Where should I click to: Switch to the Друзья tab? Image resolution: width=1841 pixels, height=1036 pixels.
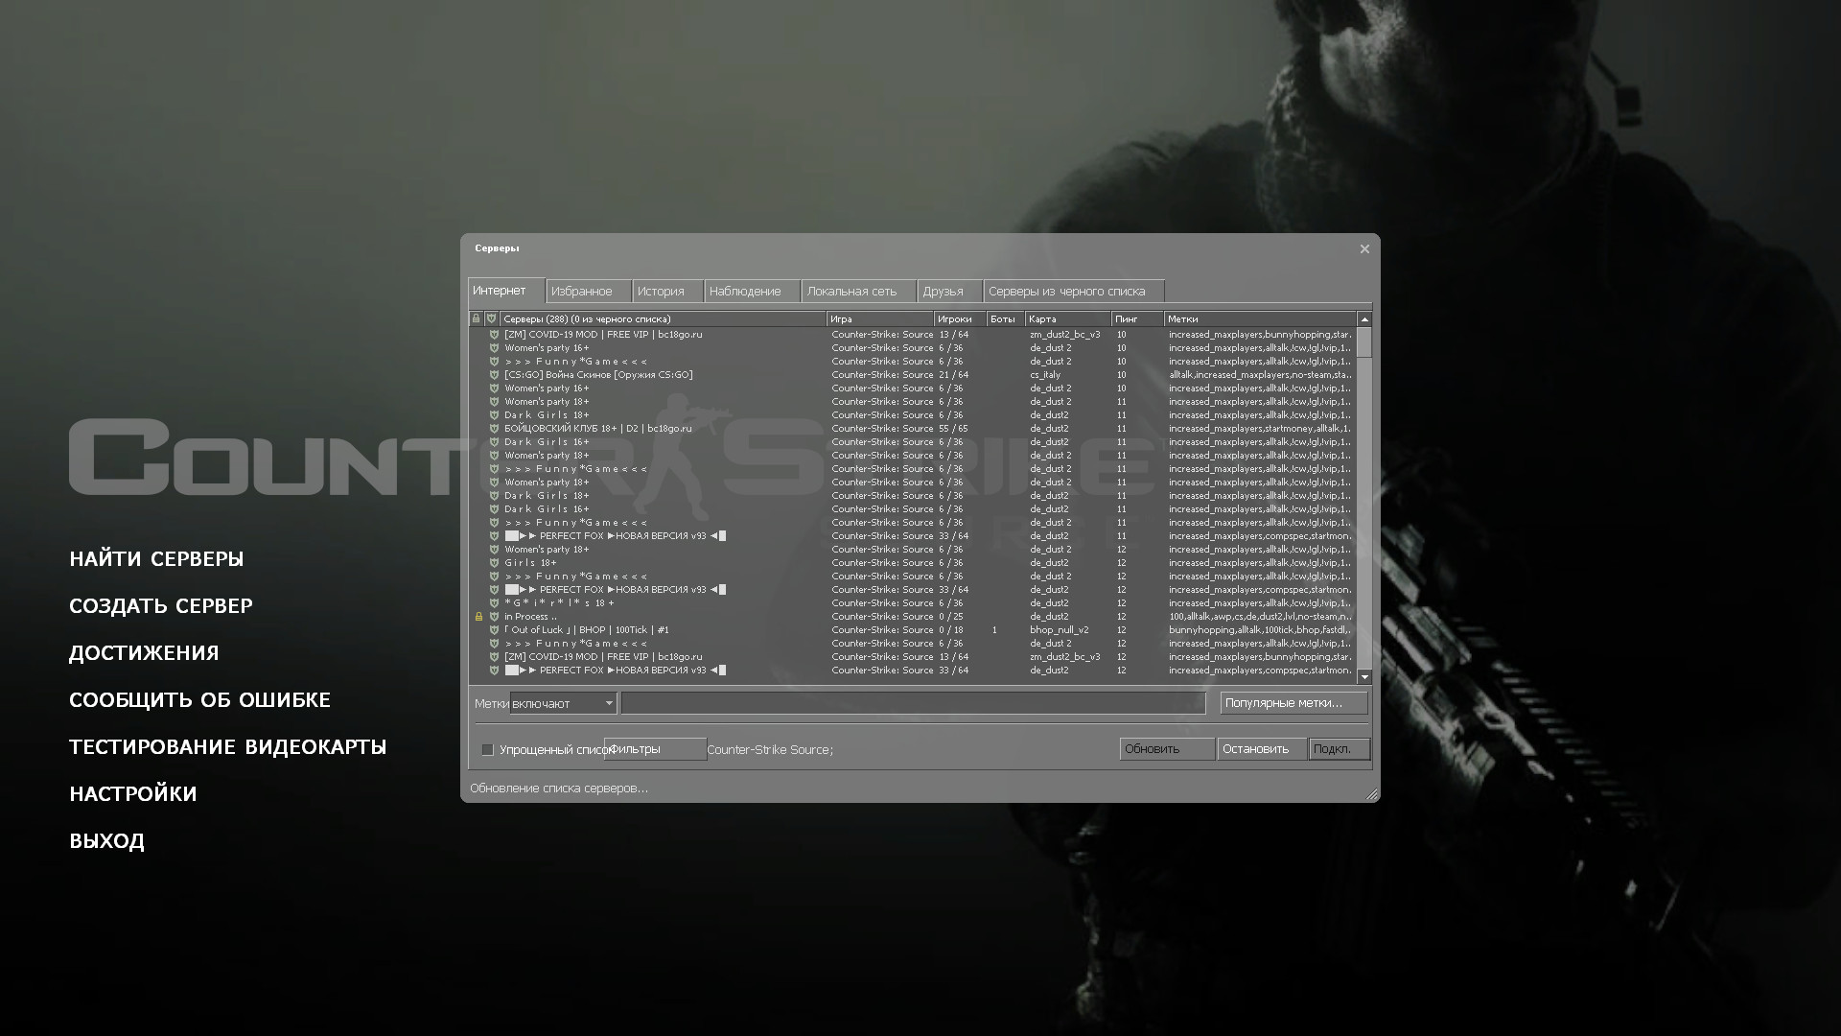[949, 291]
